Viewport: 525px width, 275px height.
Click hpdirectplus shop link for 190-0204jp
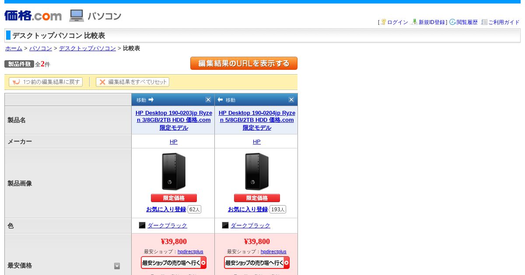pyautogui.click(x=273, y=251)
